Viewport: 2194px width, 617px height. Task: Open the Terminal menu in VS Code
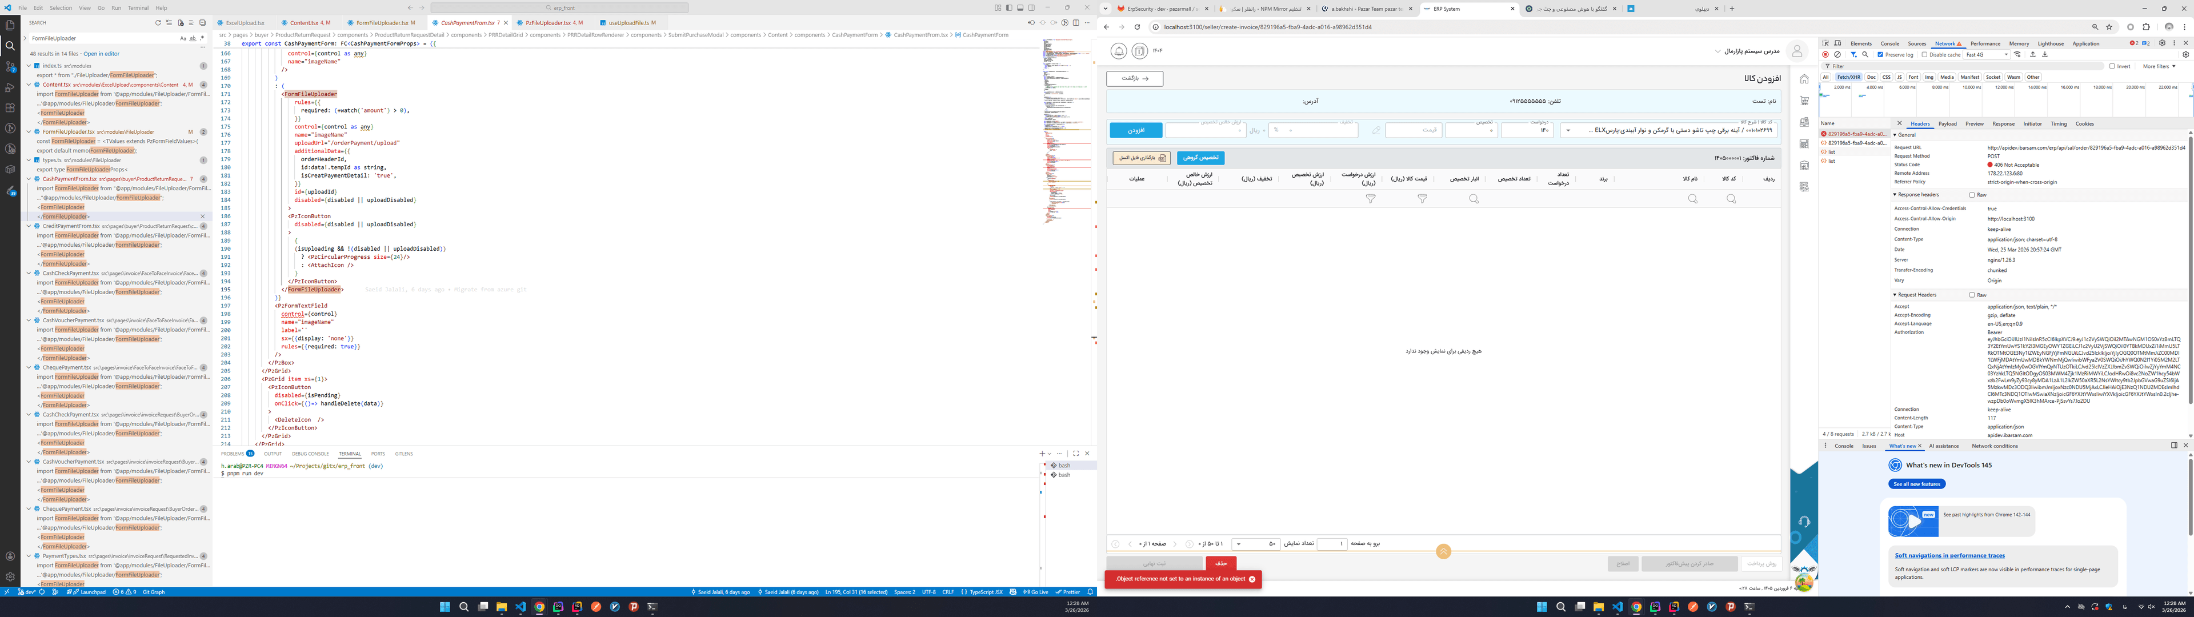click(138, 7)
